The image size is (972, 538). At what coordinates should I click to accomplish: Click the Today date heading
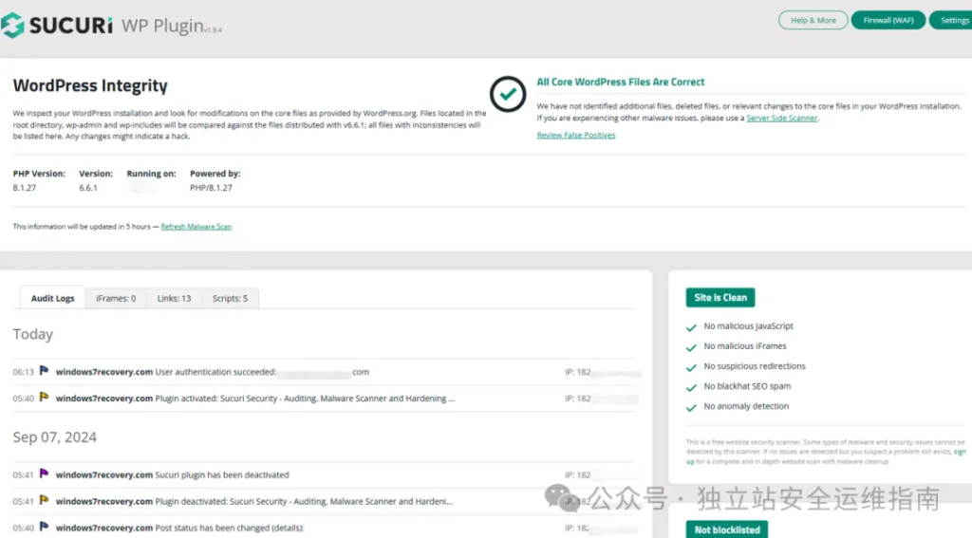(33, 334)
